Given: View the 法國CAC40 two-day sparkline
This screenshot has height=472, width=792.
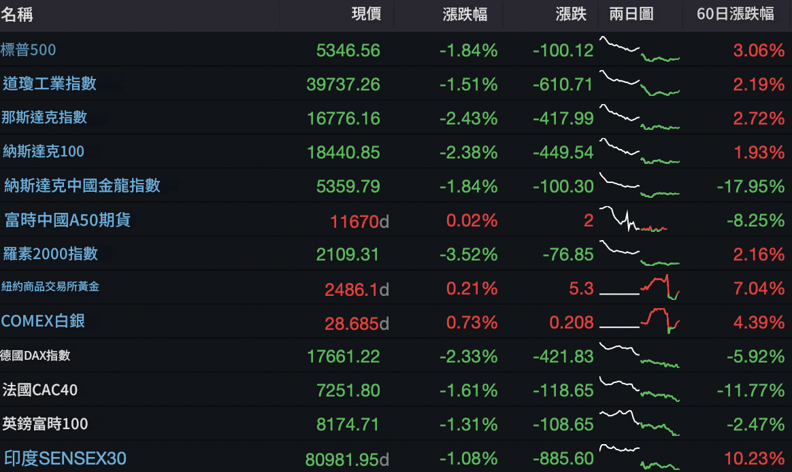Looking at the screenshot, I should (640, 389).
